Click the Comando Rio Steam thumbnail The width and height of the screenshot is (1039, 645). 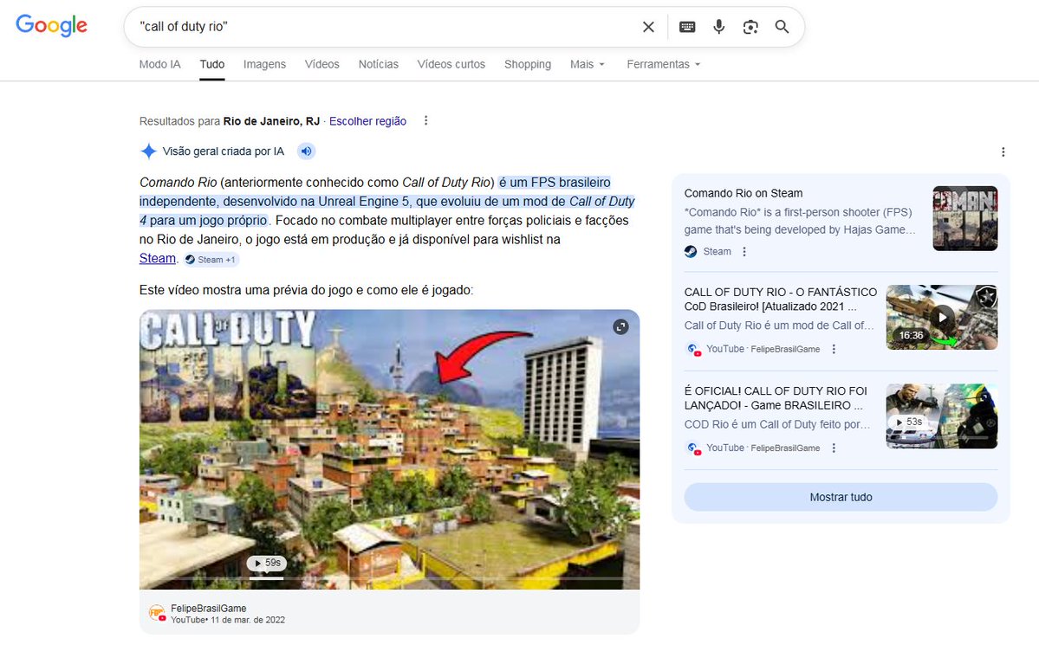964,218
